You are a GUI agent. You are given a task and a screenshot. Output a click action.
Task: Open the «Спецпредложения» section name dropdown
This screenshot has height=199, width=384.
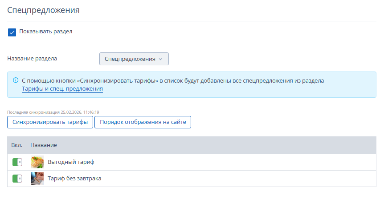point(134,59)
